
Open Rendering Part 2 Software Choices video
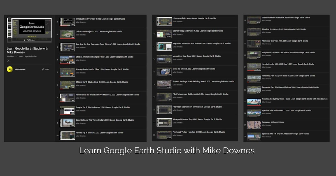pyautogui.click(x=290, y=87)
